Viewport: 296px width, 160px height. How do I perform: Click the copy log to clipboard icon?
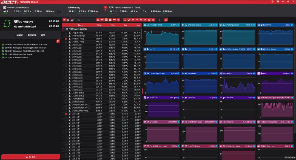point(58,41)
